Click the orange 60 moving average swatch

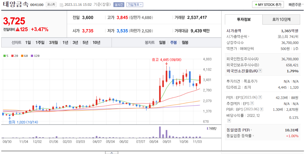click(x=22, y=56)
